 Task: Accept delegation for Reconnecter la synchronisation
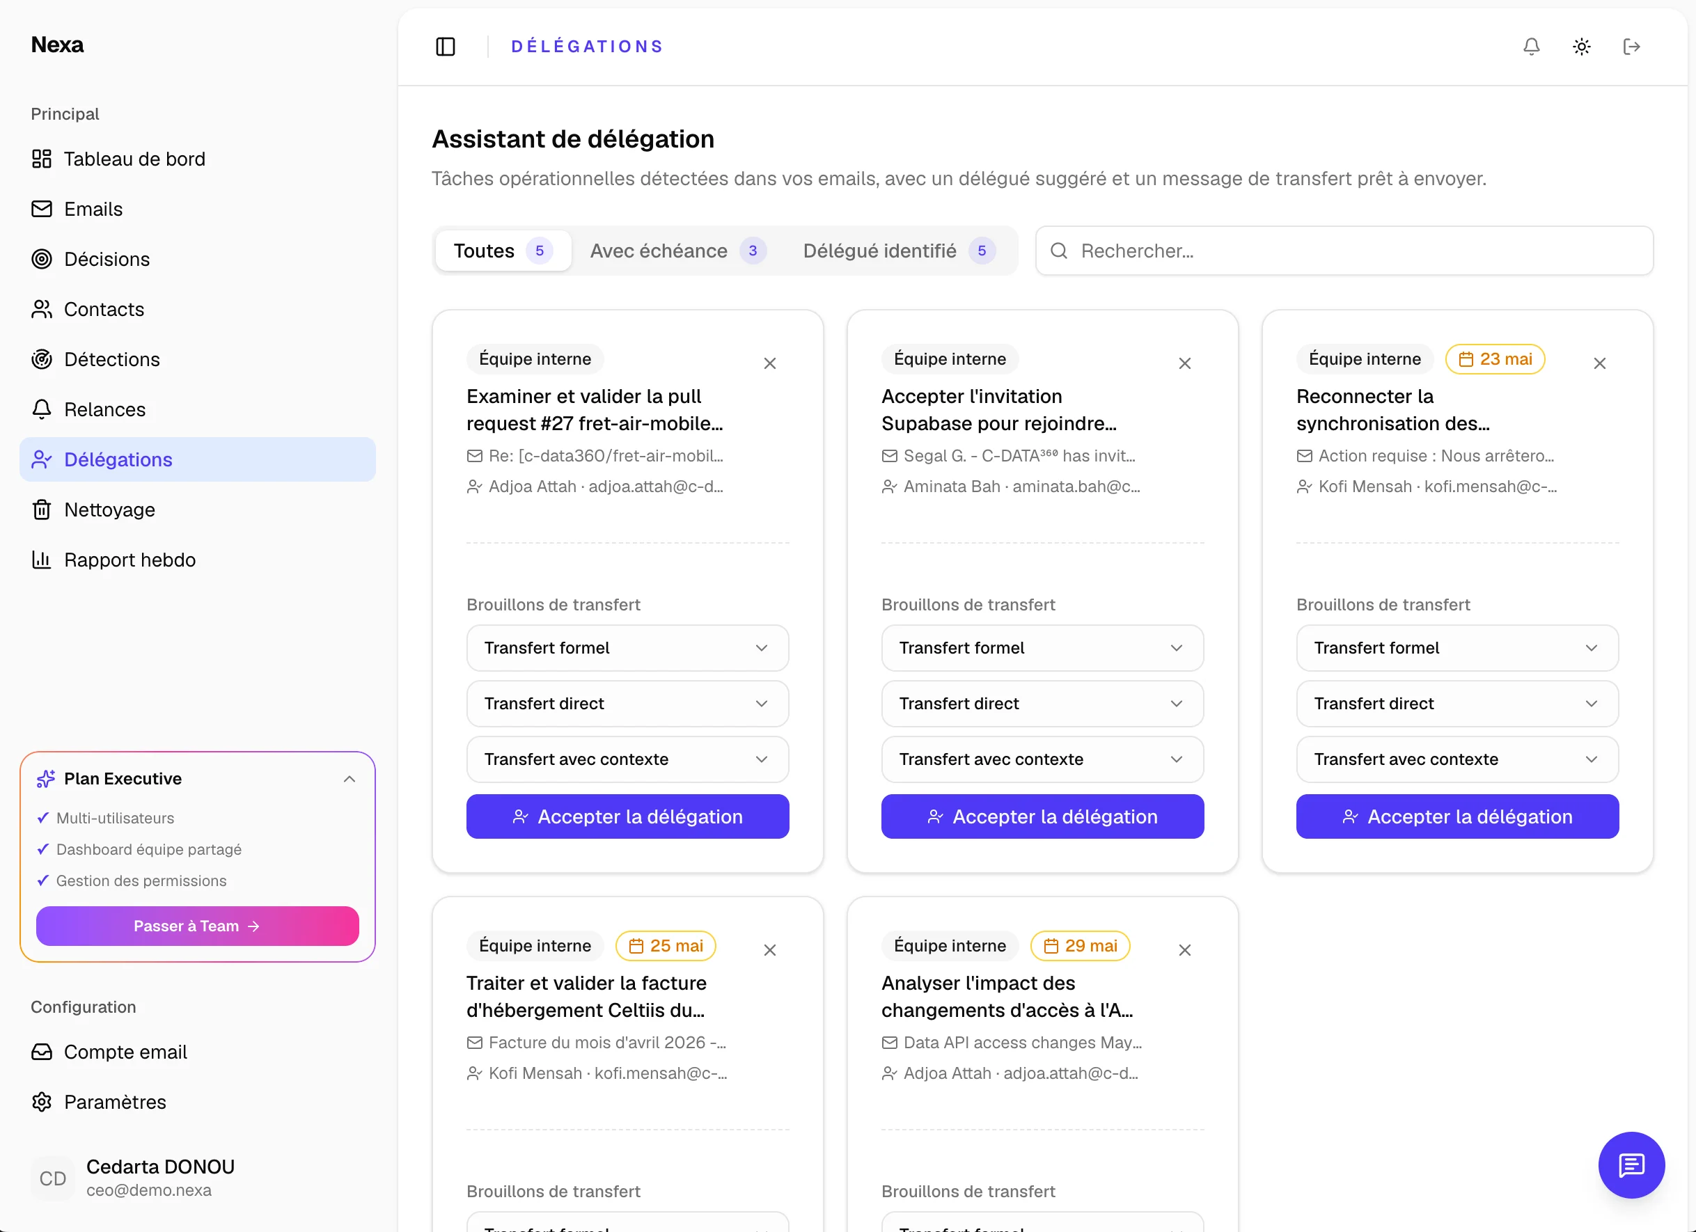[1457, 816]
